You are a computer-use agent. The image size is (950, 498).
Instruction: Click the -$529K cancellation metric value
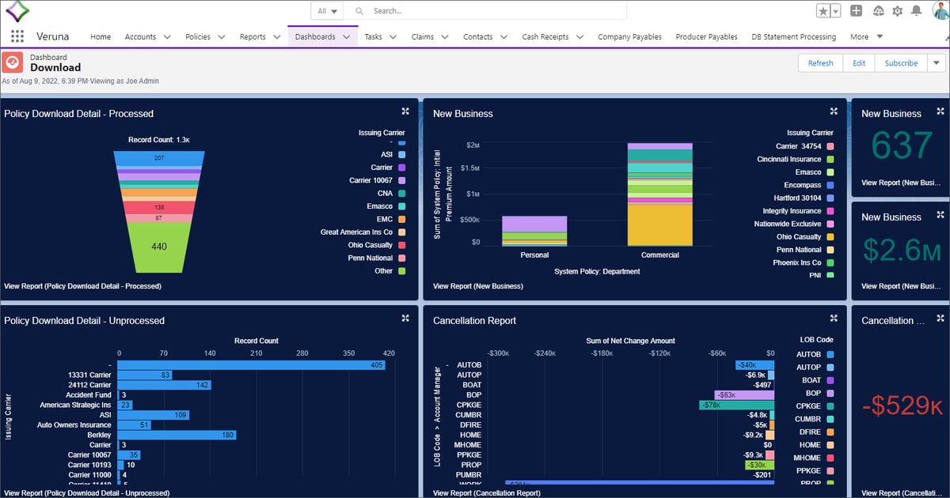pyautogui.click(x=901, y=405)
